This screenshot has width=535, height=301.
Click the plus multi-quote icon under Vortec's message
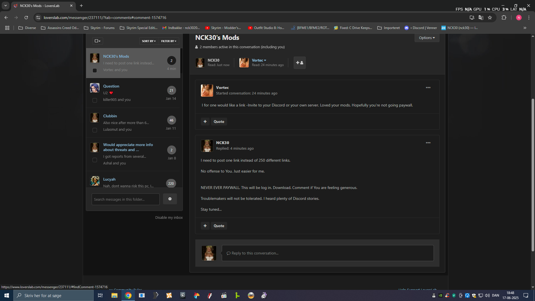205,122
